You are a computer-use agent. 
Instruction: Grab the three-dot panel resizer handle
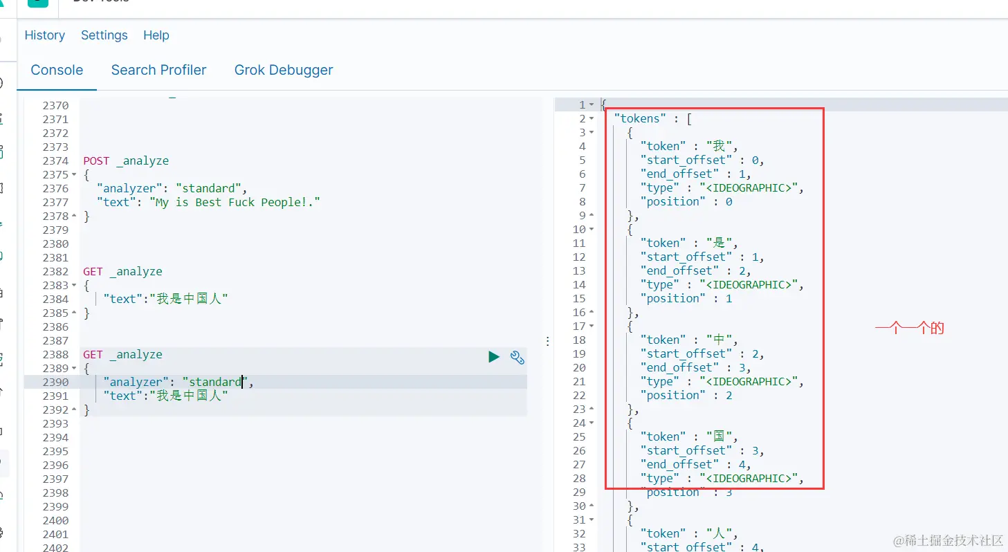pyautogui.click(x=547, y=341)
